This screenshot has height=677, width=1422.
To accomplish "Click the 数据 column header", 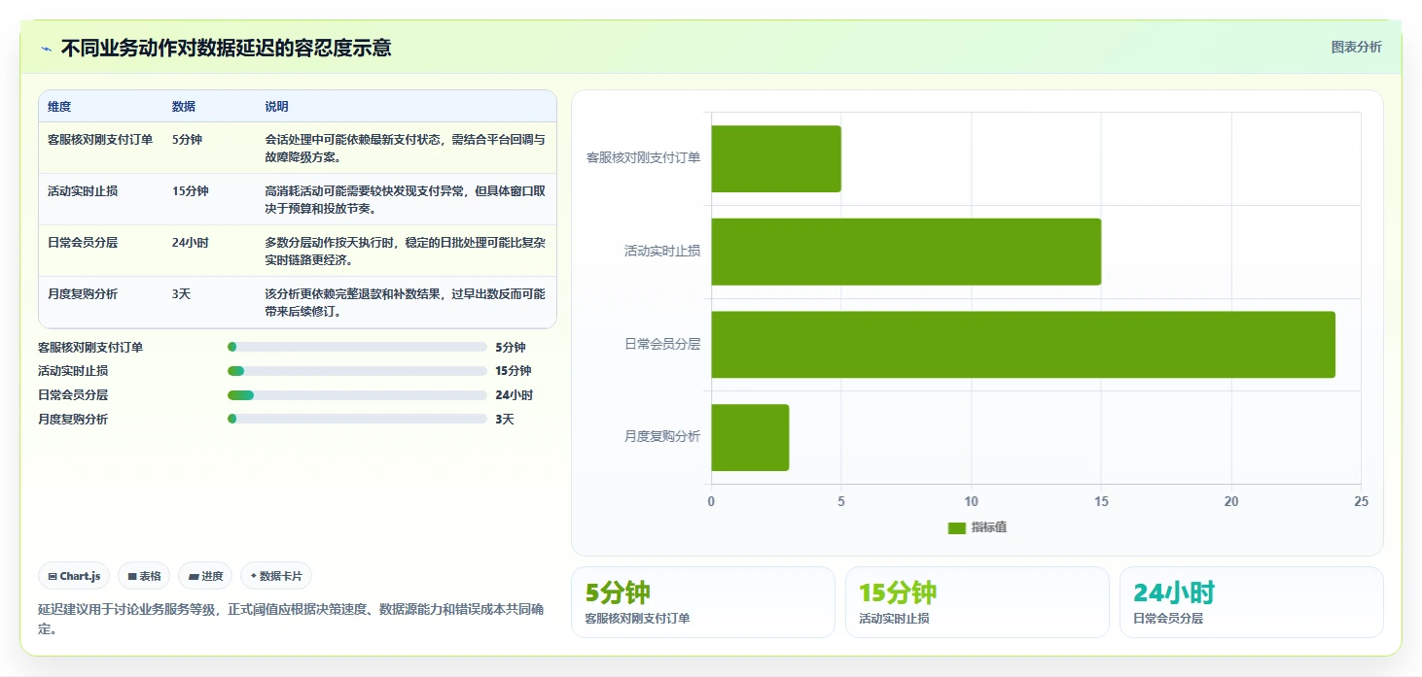I will [x=184, y=107].
